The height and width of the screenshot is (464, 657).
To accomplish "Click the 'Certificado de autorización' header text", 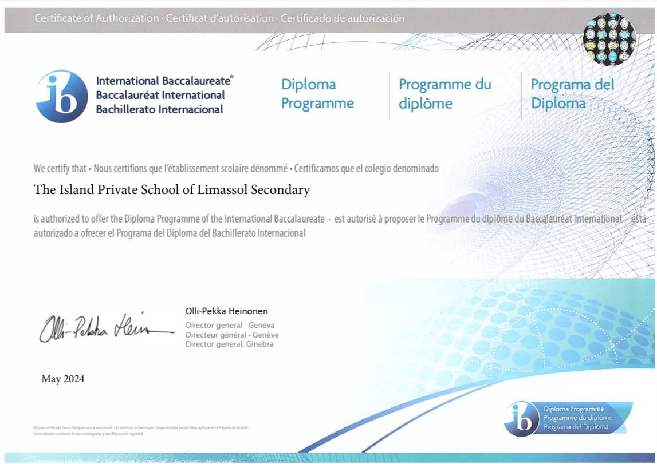I will pos(343,18).
